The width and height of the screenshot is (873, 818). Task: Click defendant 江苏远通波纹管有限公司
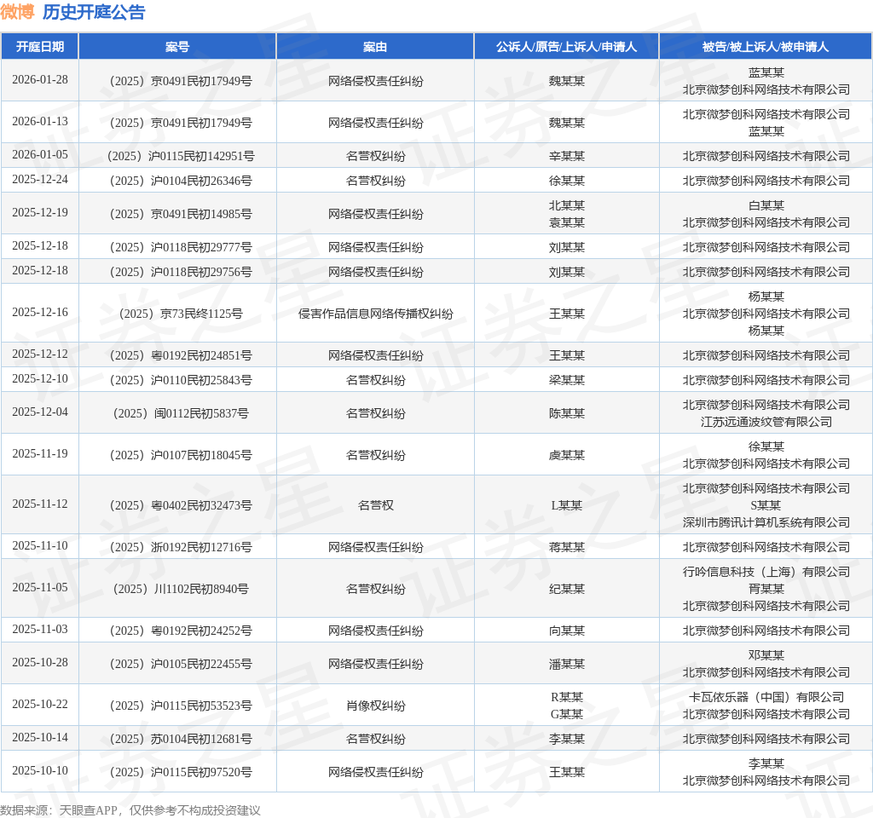click(766, 422)
